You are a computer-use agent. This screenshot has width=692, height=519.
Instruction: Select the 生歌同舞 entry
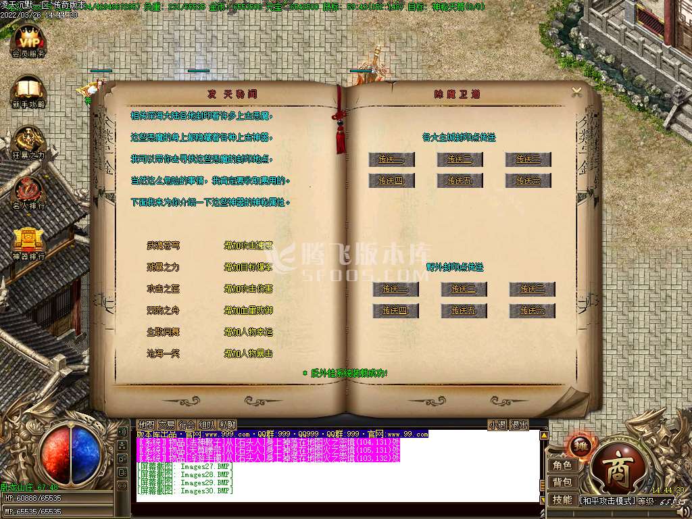pyautogui.click(x=164, y=332)
